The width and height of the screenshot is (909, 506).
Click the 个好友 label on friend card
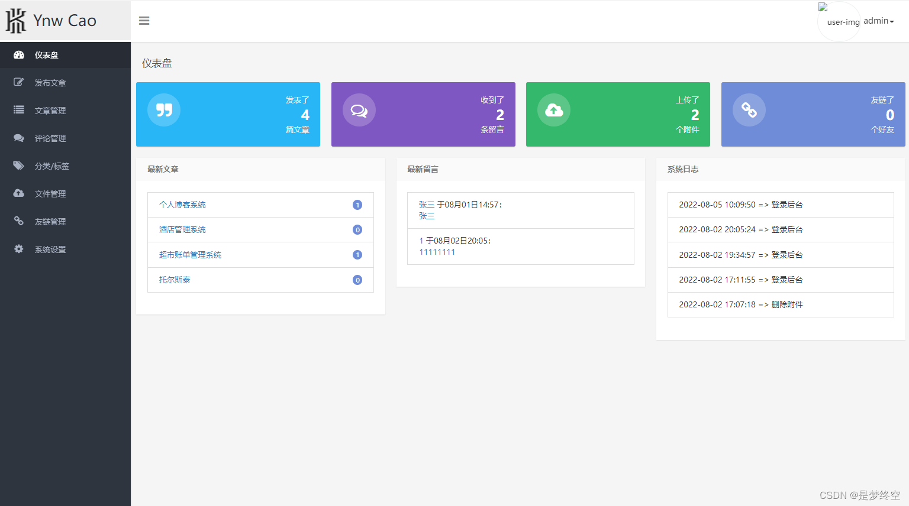point(882,129)
